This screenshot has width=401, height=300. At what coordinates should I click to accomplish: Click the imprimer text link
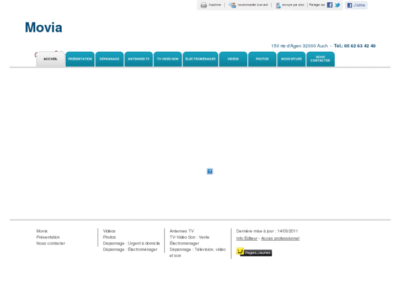click(x=215, y=5)
